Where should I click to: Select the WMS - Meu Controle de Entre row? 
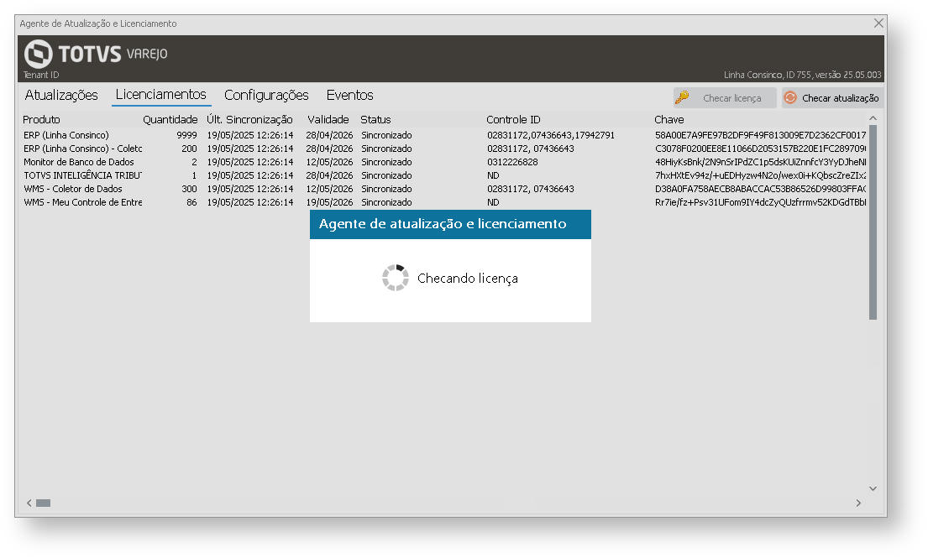pyautogui.click(x=444, y=202)
